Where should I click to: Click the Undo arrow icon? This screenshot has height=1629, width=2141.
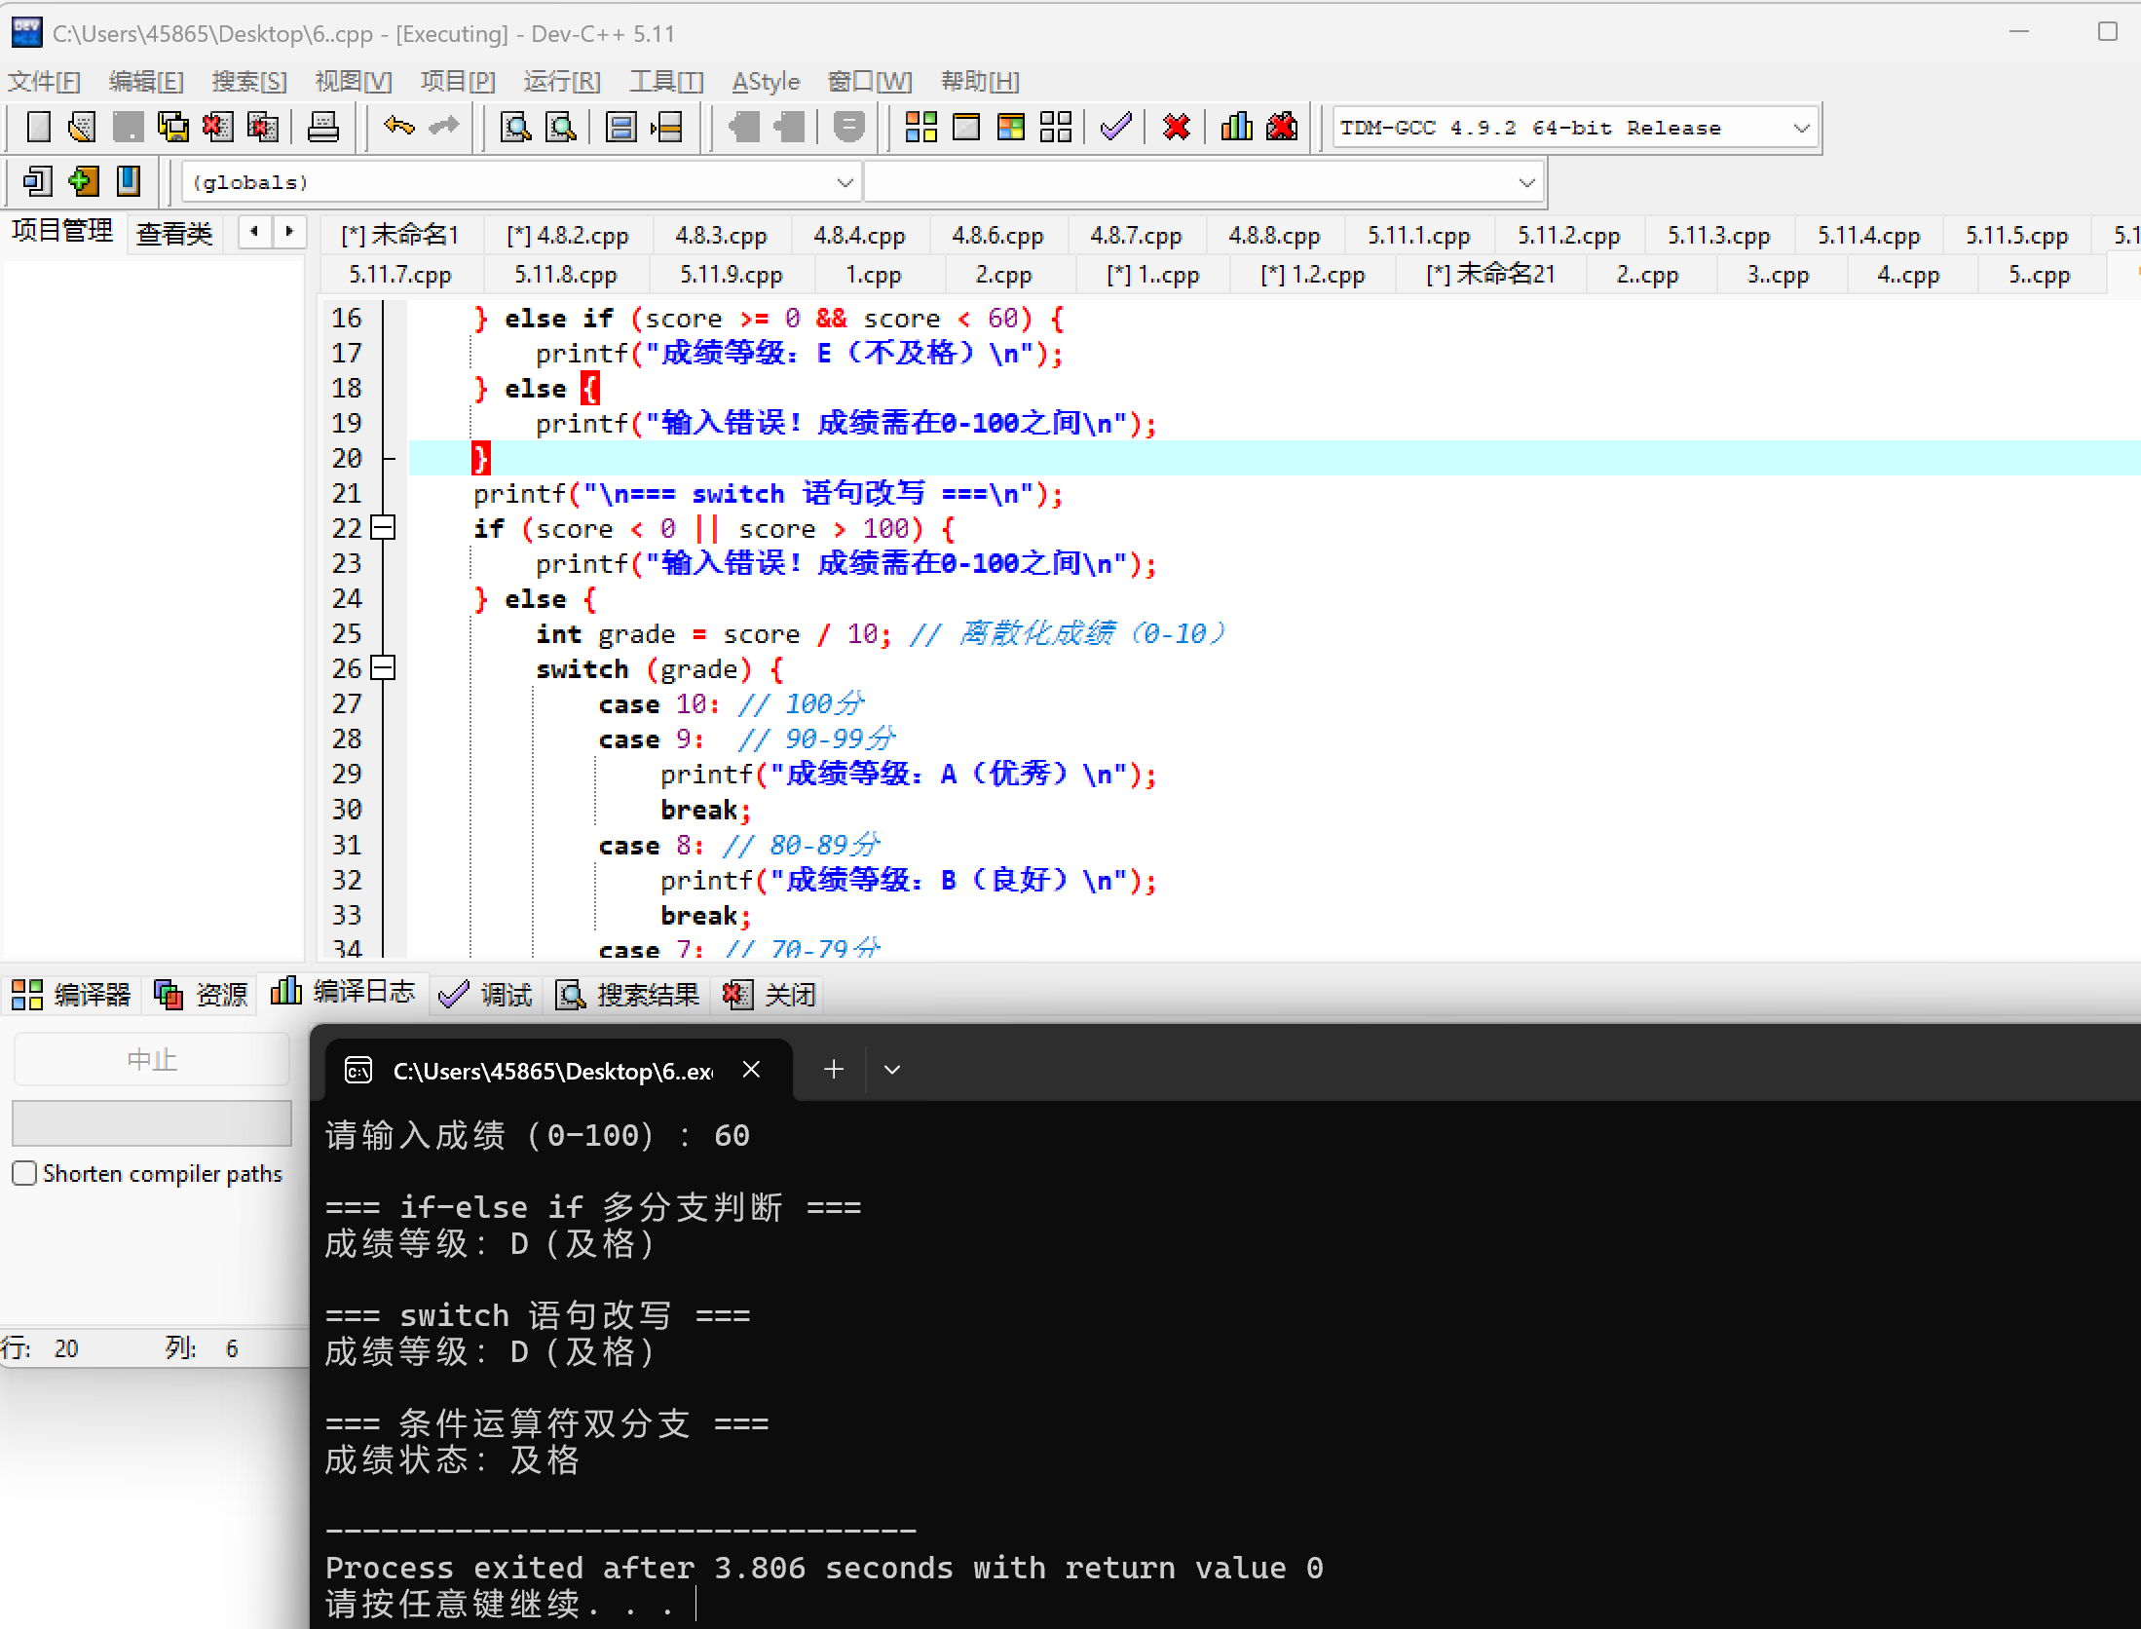(x=398, y=127)
